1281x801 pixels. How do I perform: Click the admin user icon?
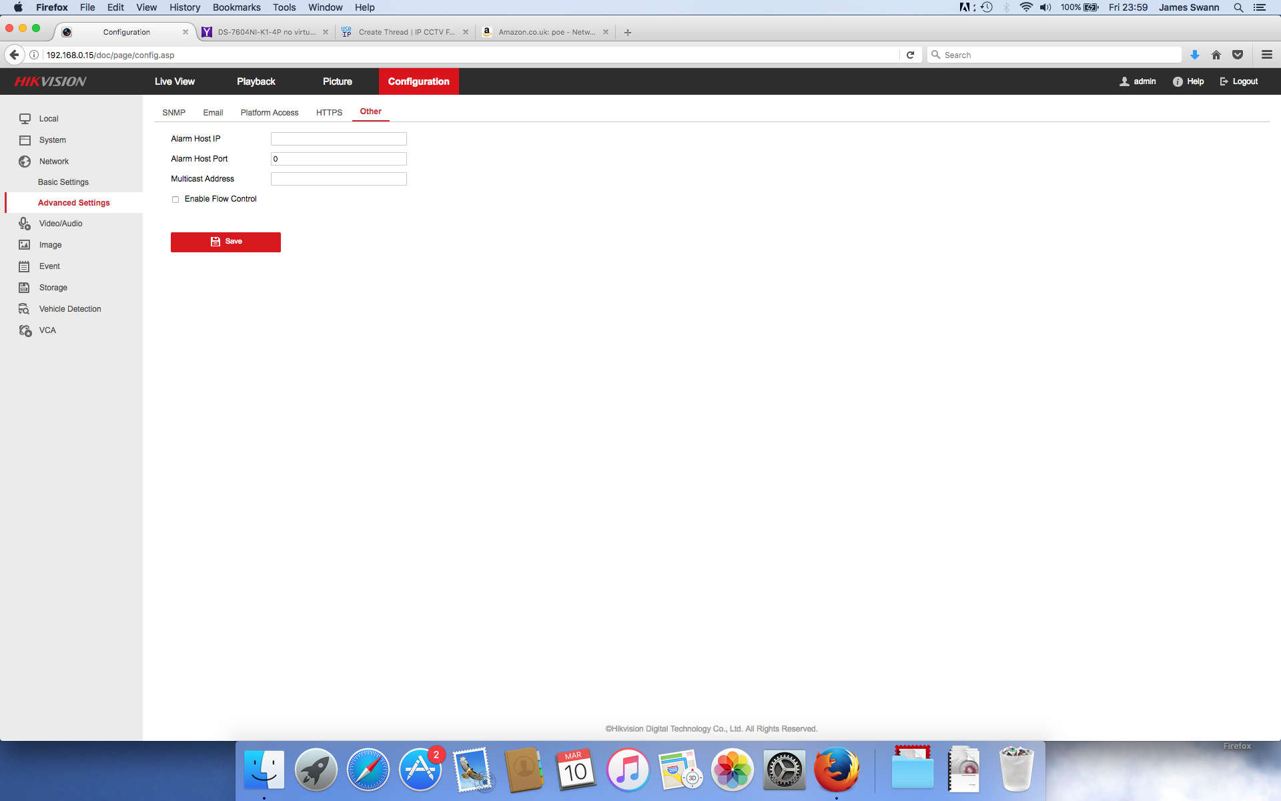[x=1124, y=81]
